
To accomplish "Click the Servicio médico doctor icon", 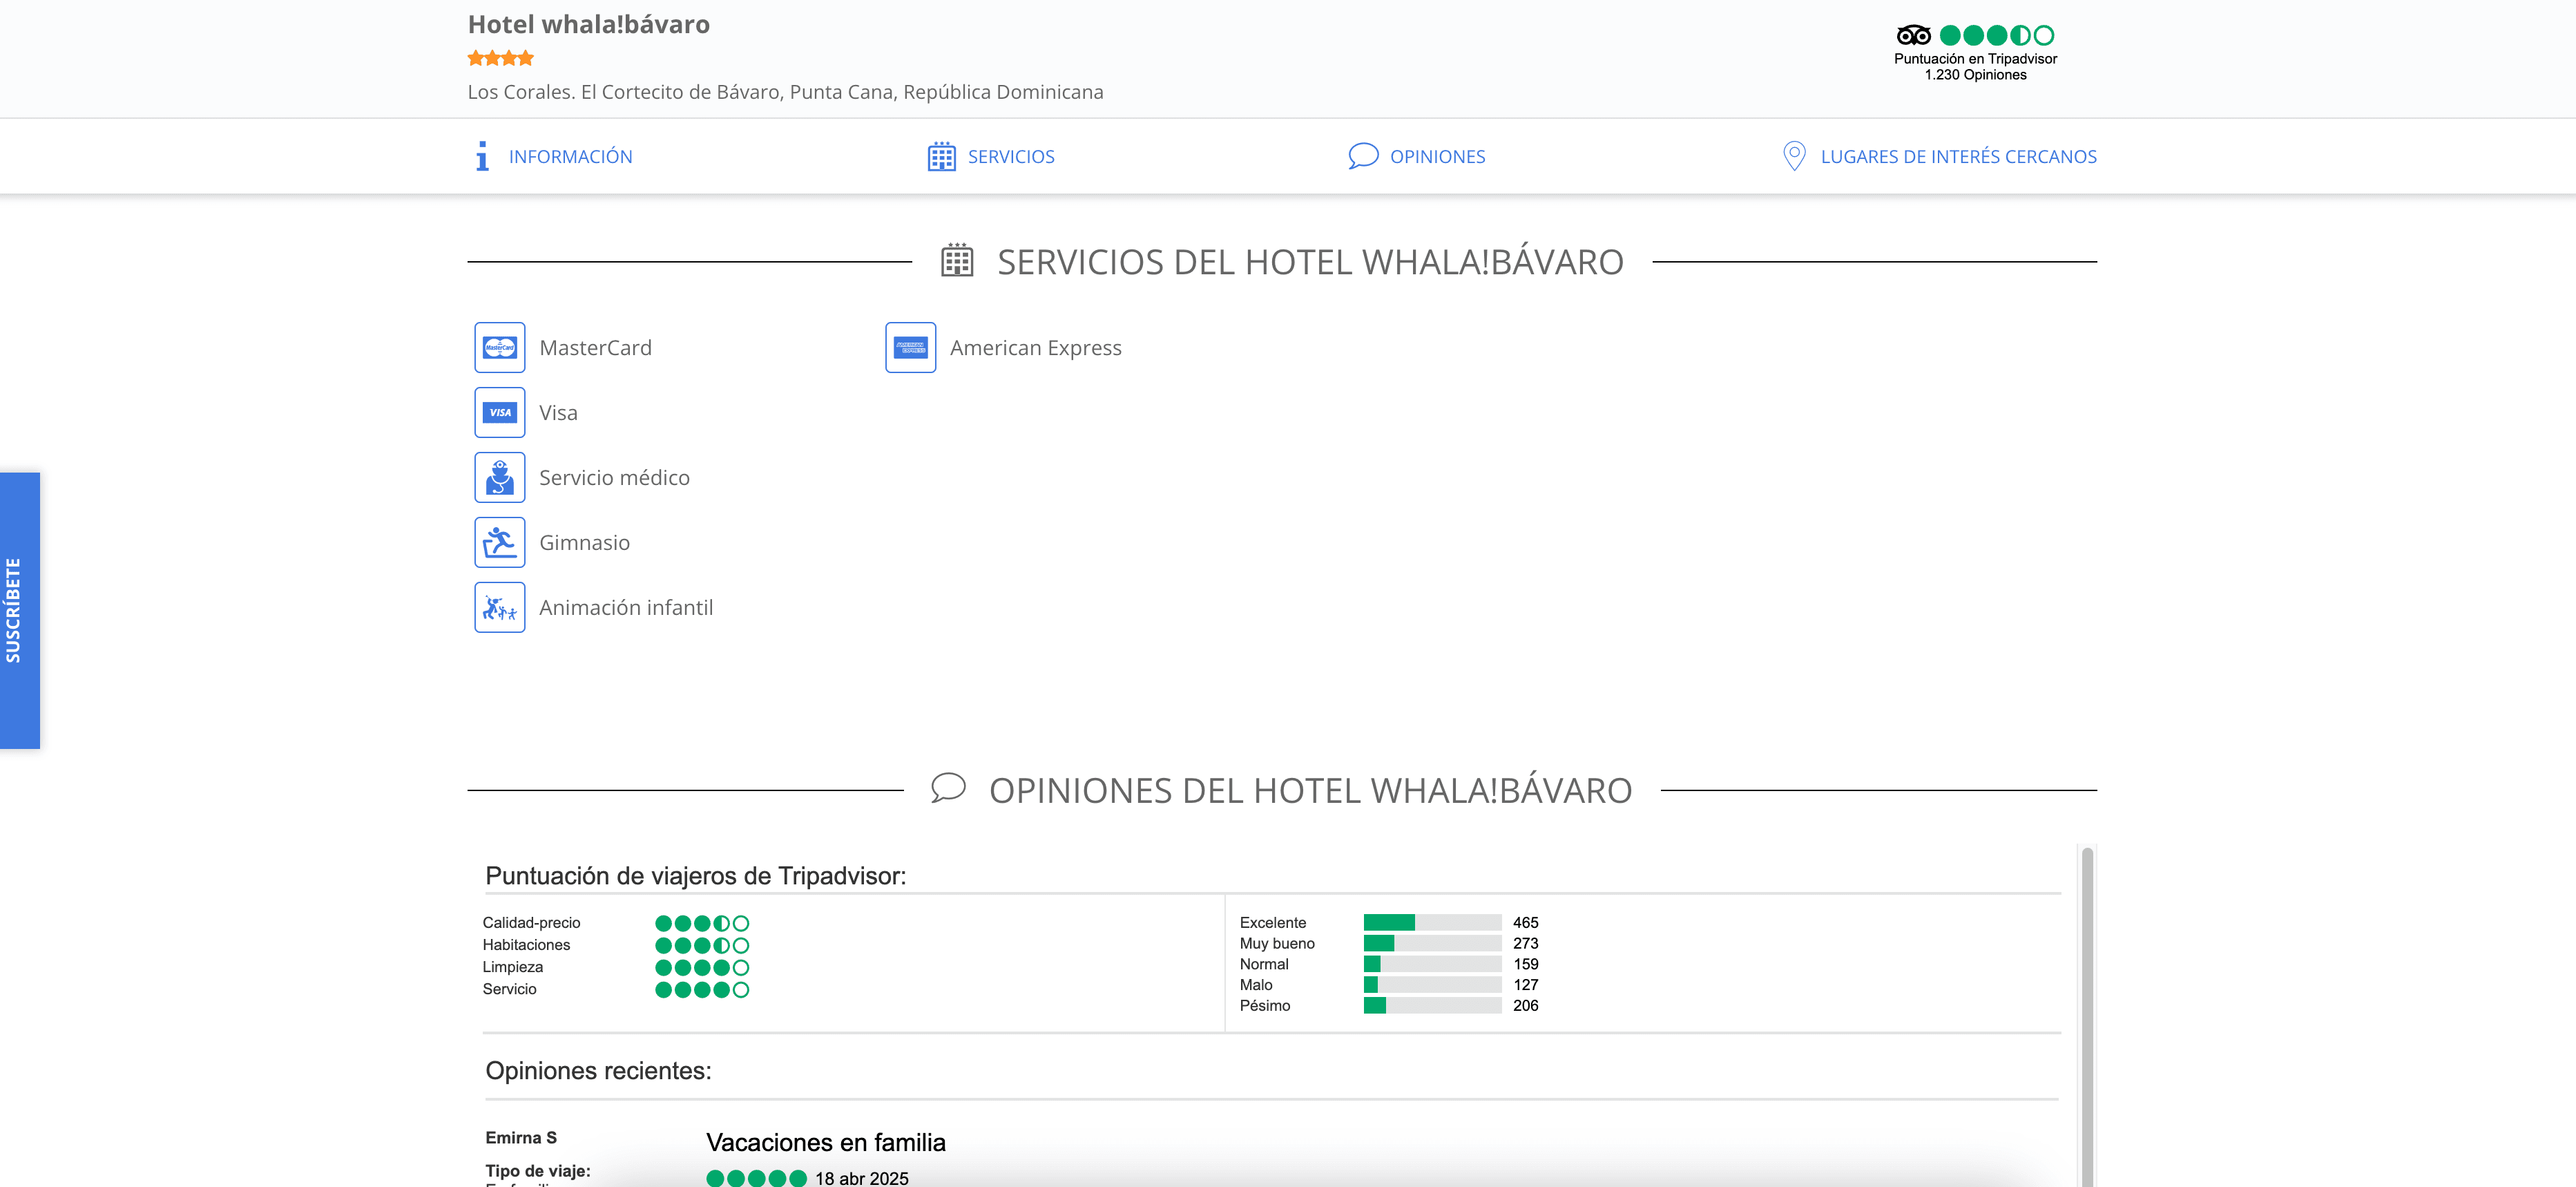I will coord(499,477).
